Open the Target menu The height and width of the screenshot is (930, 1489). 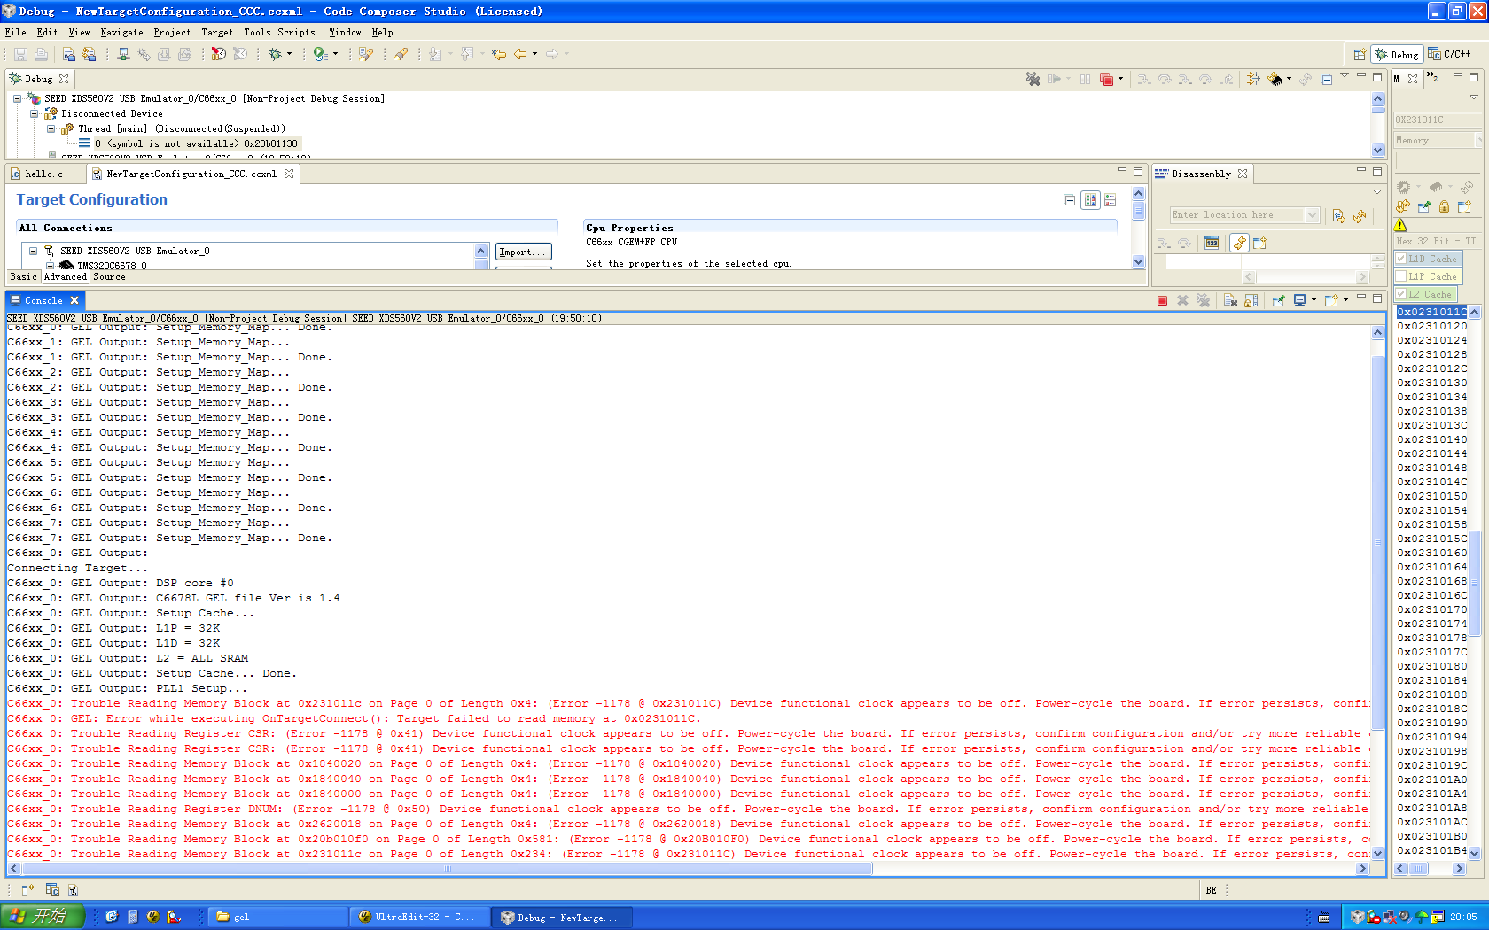(x=217, y=32)
